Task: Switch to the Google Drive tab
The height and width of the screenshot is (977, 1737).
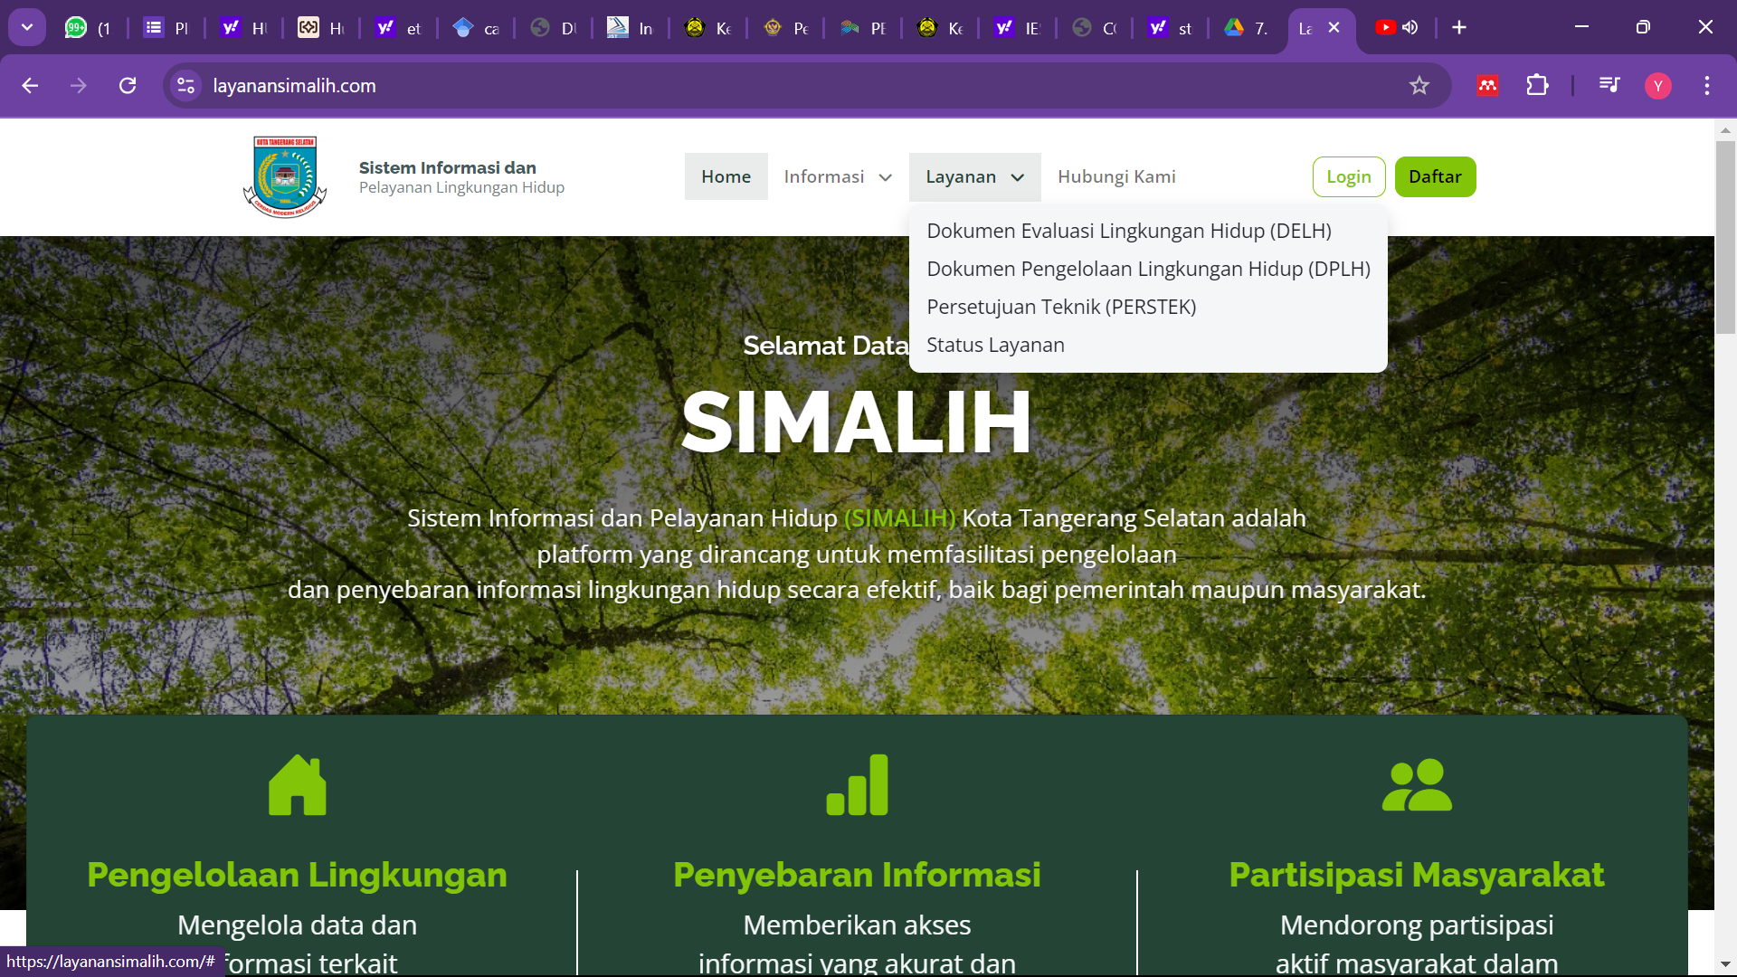Action: pyautogui.click(x=1248, y=28)
